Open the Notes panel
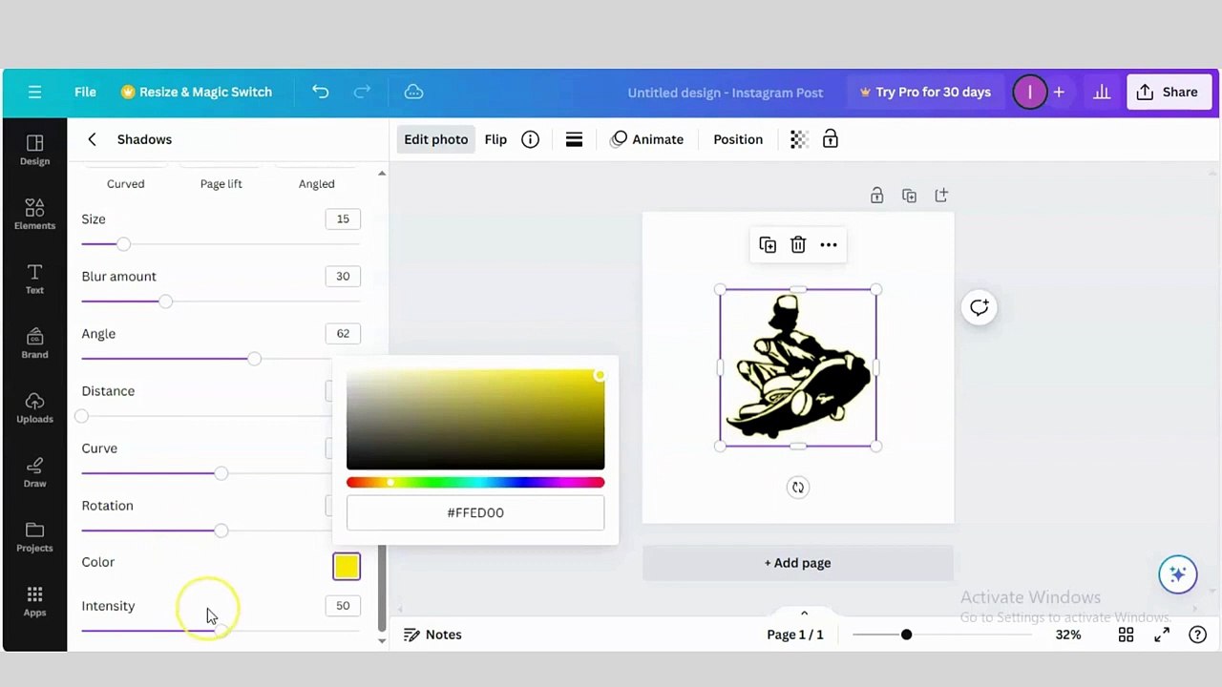The image size is (1222, 687). [x=432, y=635]
